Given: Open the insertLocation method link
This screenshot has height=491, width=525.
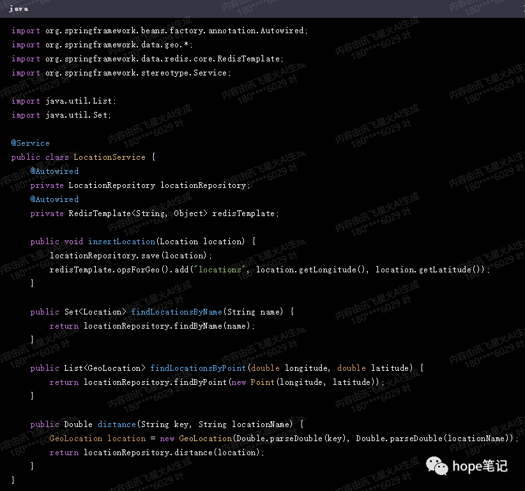Looking at the screenshot, I should pos(121,241).
